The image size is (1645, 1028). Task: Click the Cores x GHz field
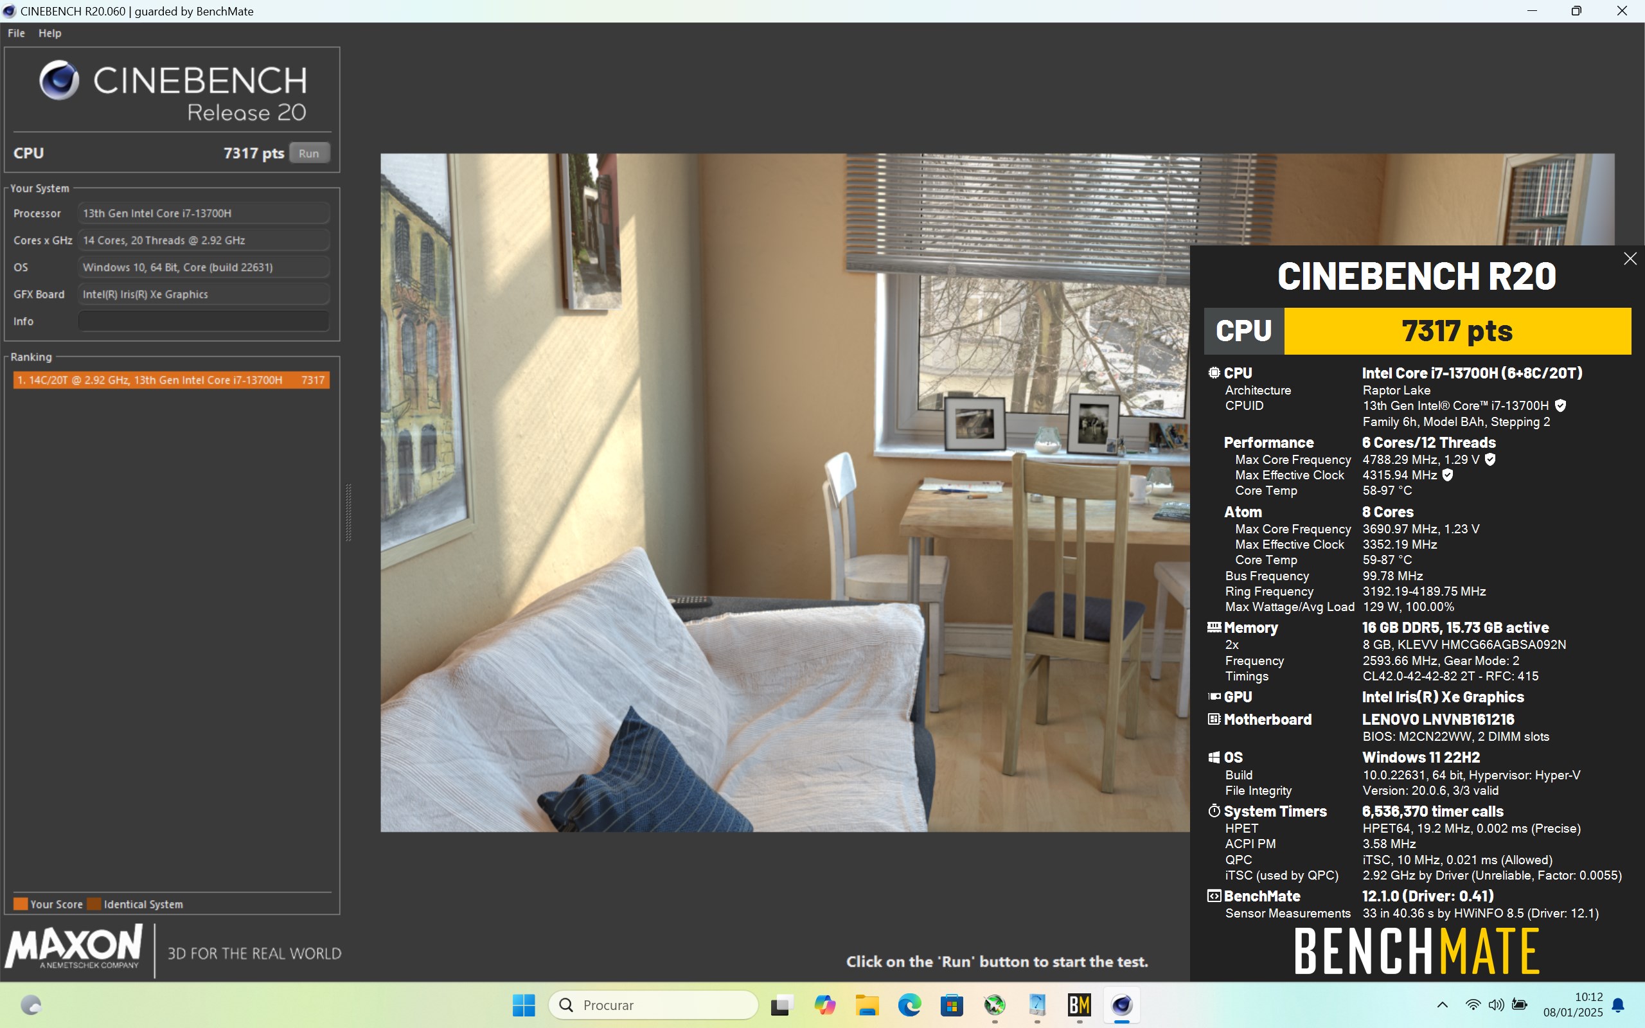click(203, 240)
